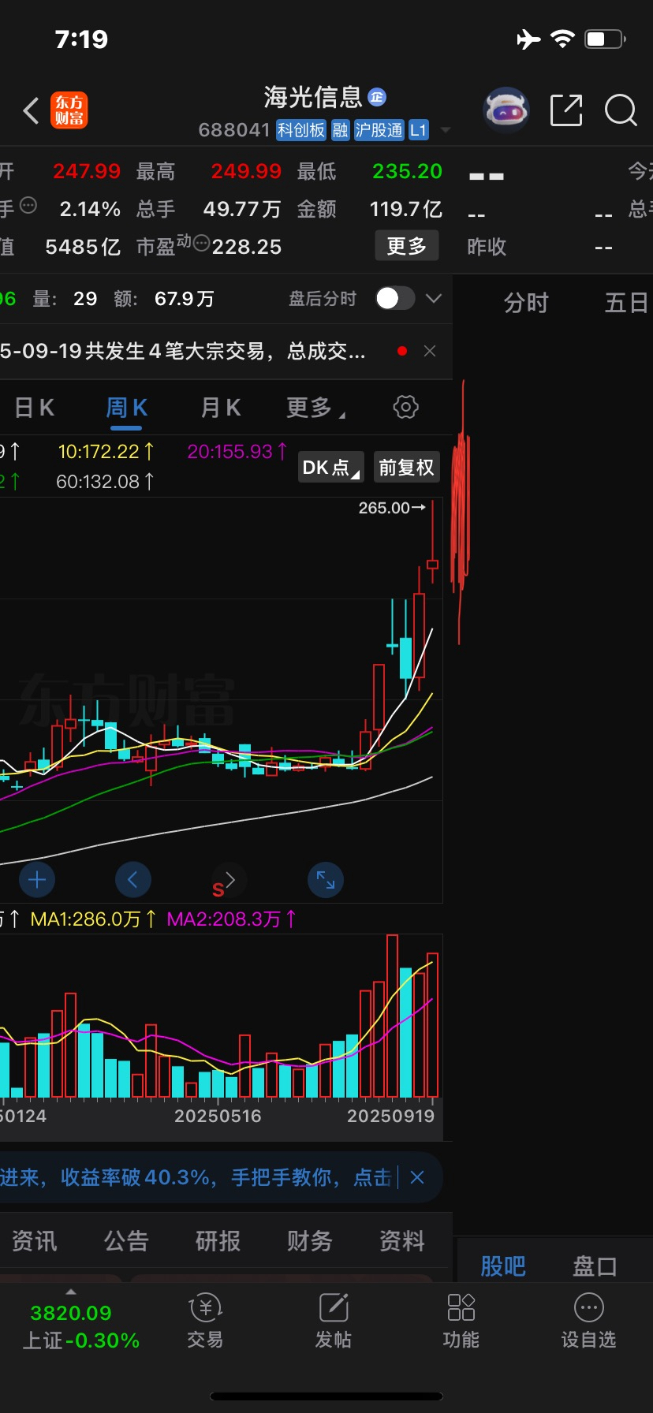The width and height of the screenshot is (653, 1413).
Task: Open the 资讯 tab
Action: tap(34, 1241)
